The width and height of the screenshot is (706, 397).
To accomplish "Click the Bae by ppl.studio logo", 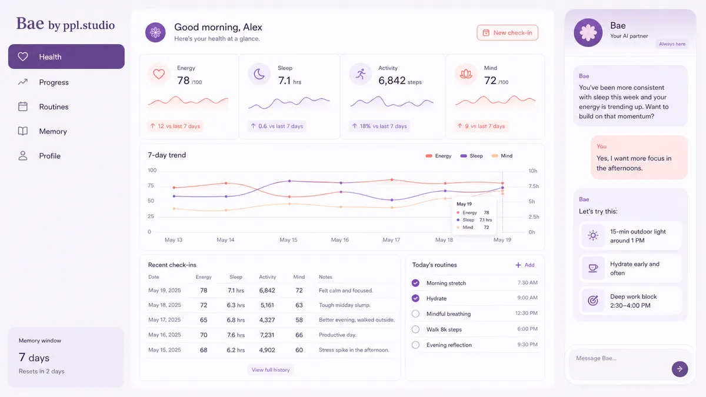I will pos(65,24).
